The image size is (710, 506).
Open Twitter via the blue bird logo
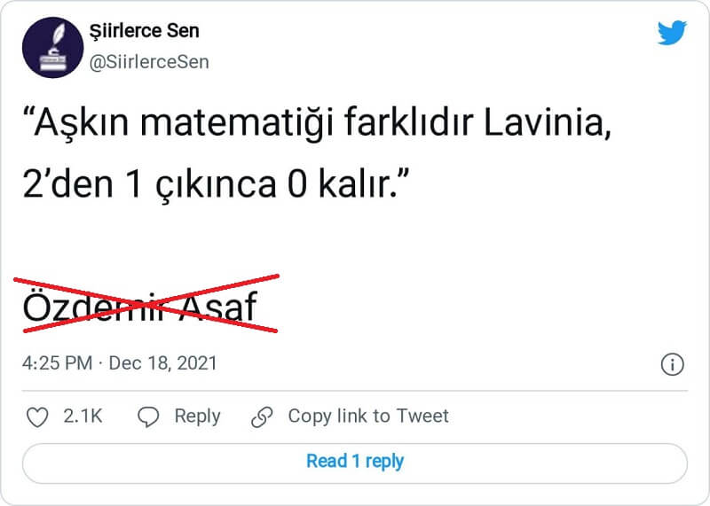672,33
